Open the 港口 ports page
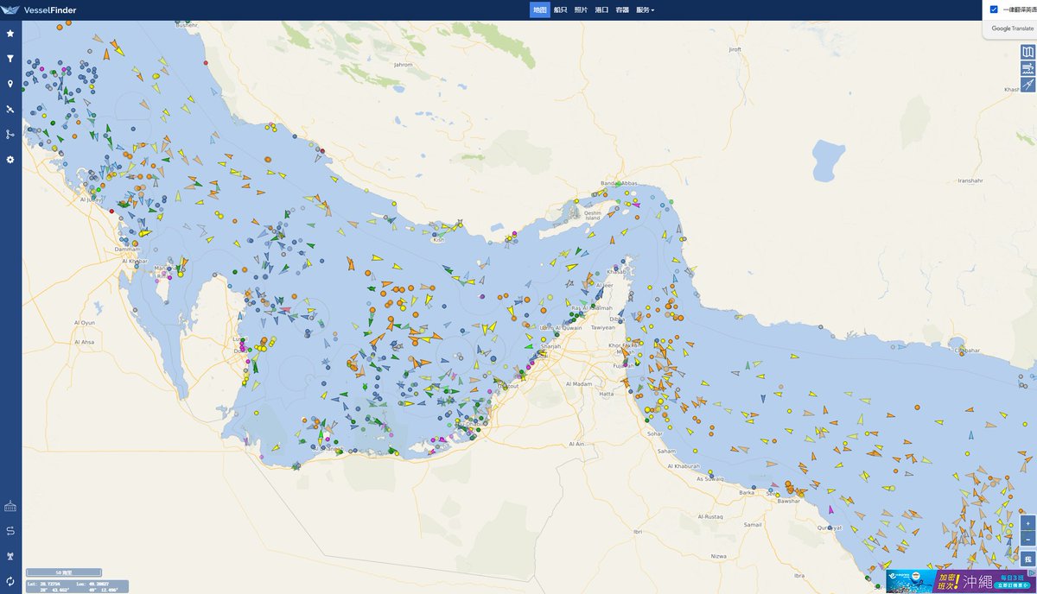 pyautogui.click(x=601, y=10)
